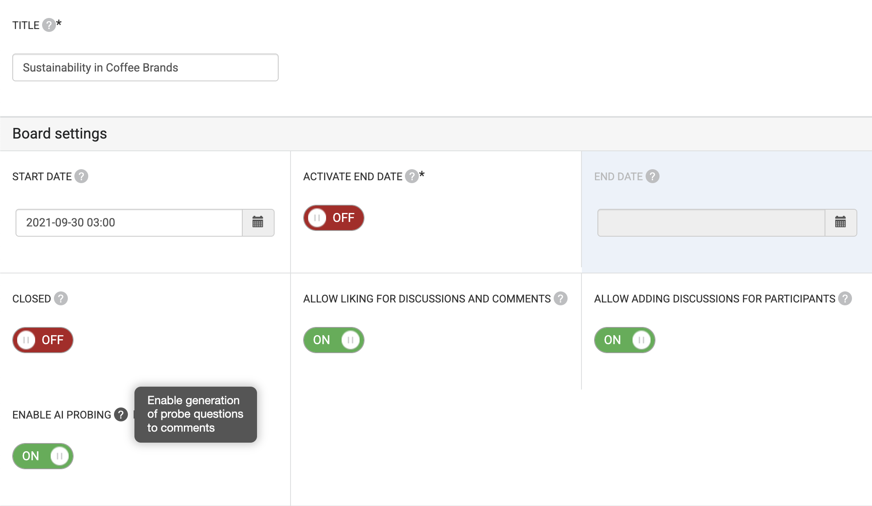Viewport: 872px width, 506px height.
Task: Open the Start Date calendar picker
Action: click(258, 223)
